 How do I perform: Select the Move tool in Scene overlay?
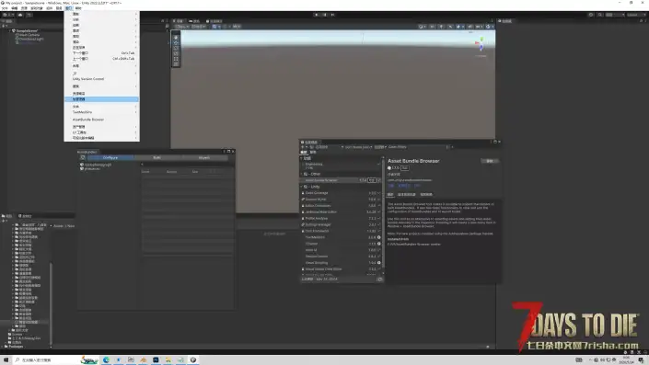[176, 42]
